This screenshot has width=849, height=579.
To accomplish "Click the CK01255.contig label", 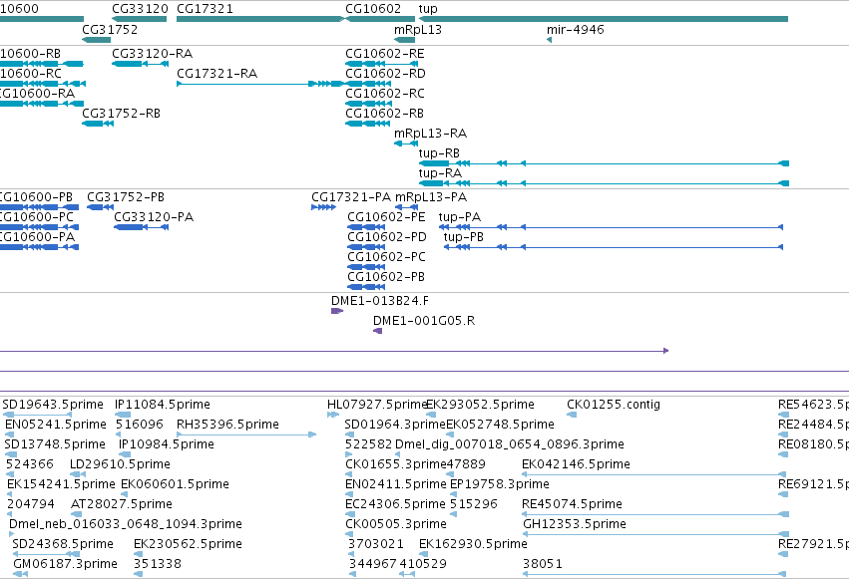I will point(614,405).
